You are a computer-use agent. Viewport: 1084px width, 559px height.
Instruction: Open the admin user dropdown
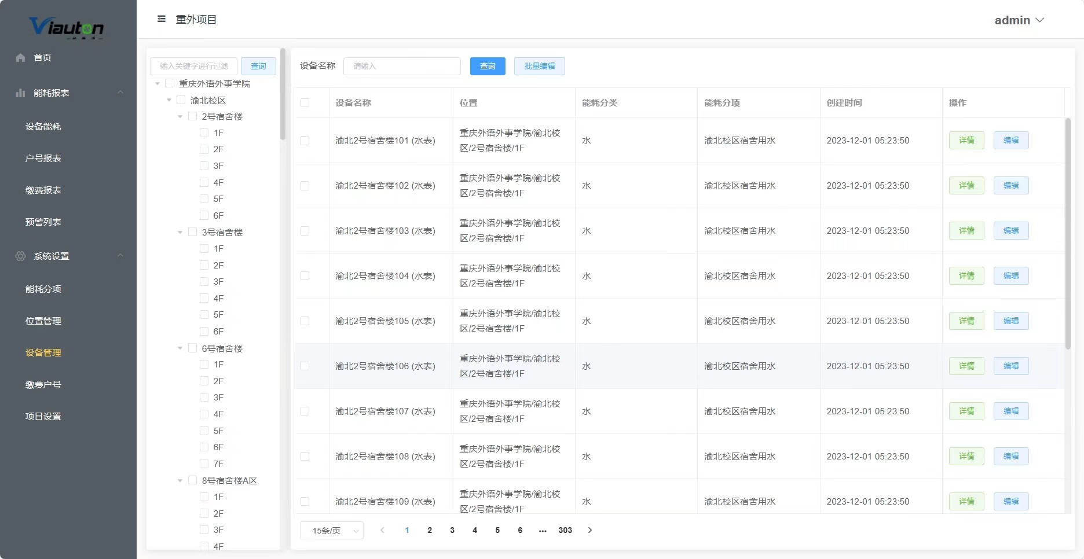(1019, 20)
